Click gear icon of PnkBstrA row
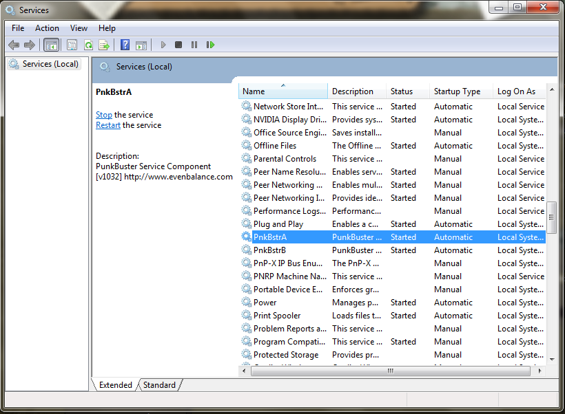This screenshot has width=565, height=414. (247, 237)
